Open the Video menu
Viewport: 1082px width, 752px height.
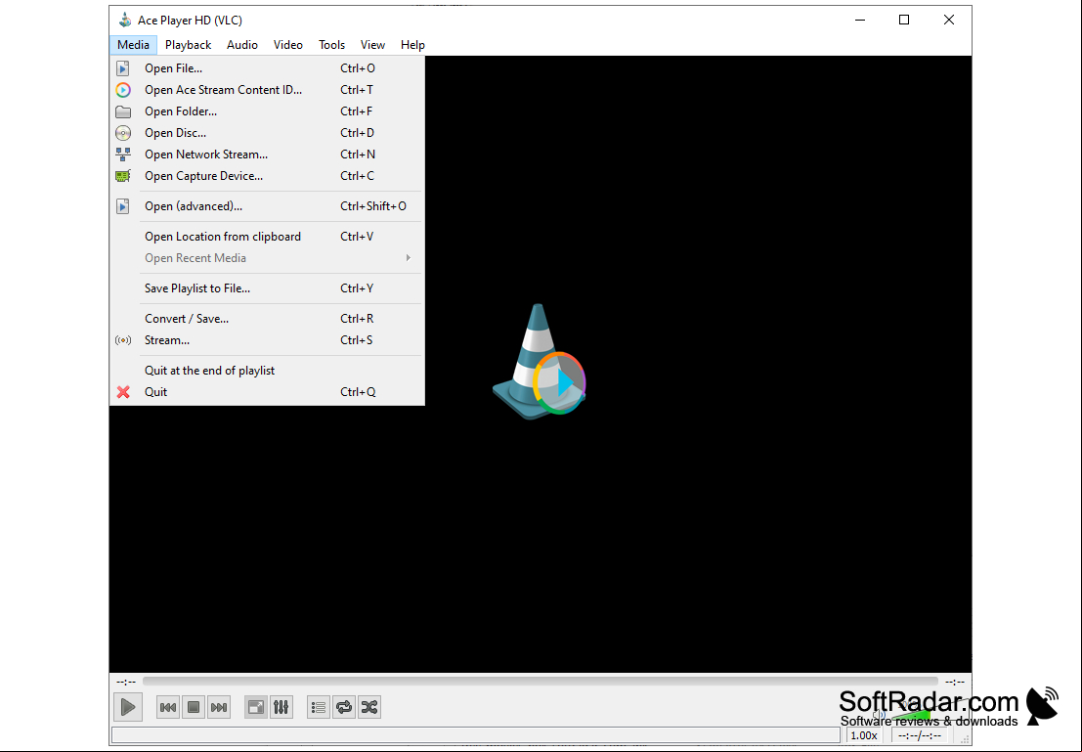pyautogui.click(x=287, y=45)
